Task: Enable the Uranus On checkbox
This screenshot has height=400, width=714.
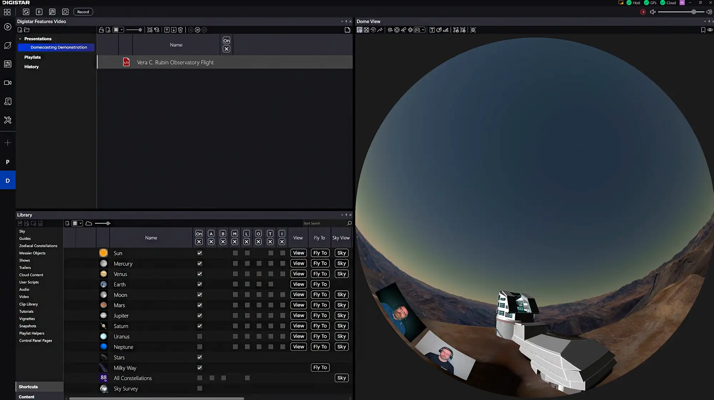Action: pos(200,336)
